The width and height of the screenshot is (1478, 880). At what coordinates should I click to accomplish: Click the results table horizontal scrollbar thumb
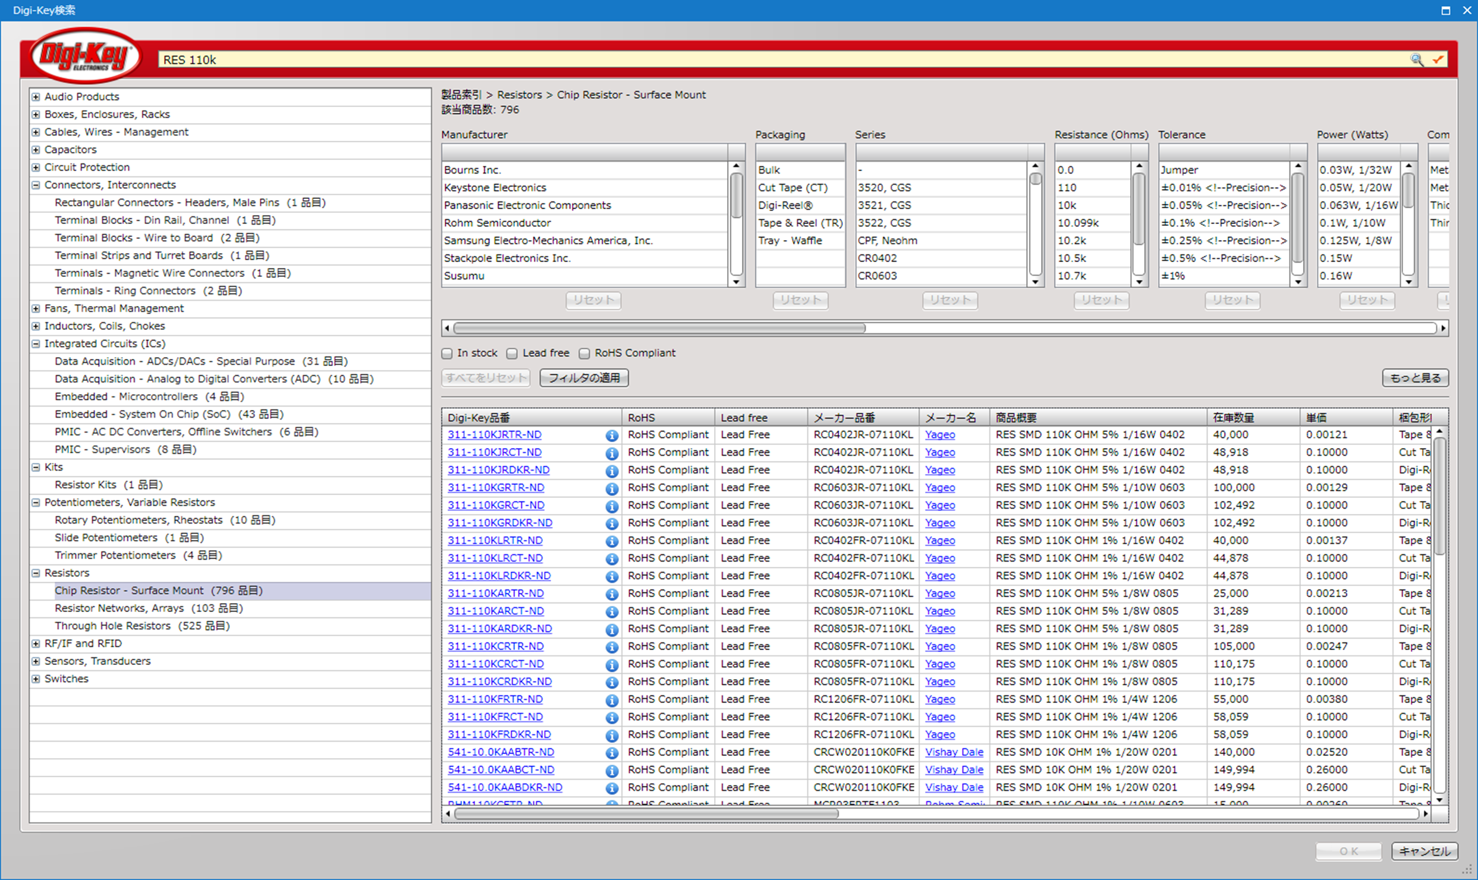coord(646,813)
